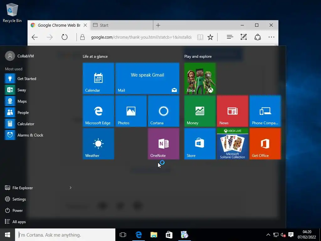The height and width of the screenshot is (241, 321).
Task: Switch to Google Chrome Web Browser tab
Action: click(x=59, y=25)
